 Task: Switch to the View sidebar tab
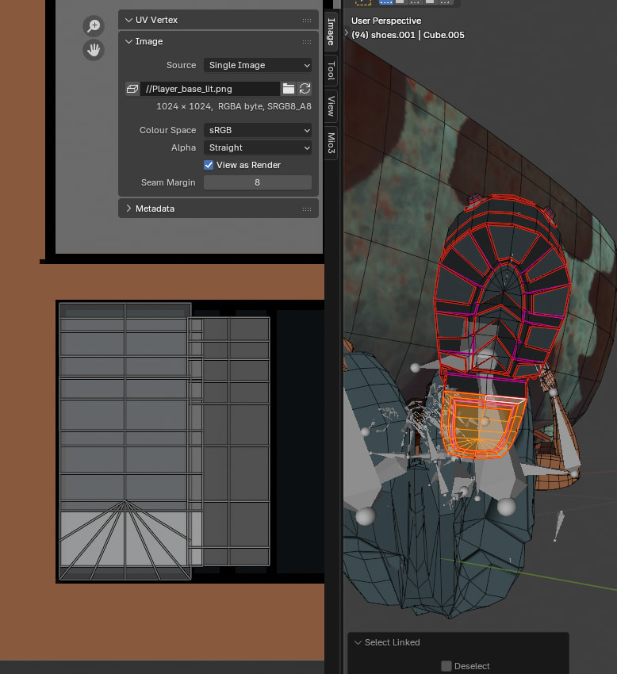coord(331,105)
